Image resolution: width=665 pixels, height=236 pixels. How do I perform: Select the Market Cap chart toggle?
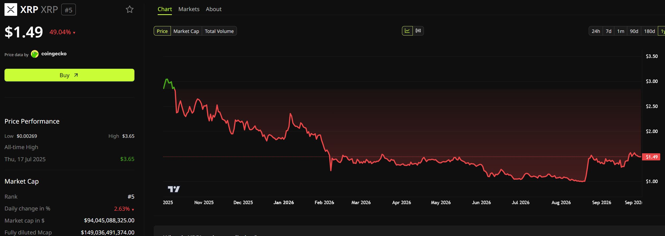tap(186, 31)
